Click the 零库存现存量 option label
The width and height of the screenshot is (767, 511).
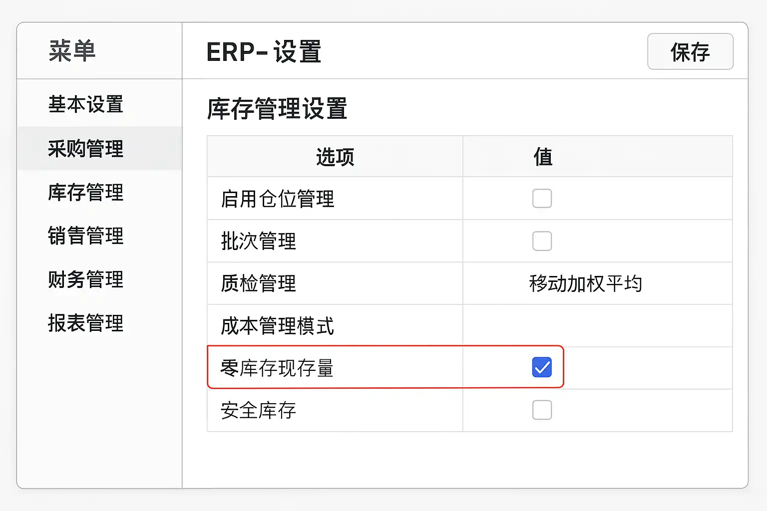pos(277,368)
